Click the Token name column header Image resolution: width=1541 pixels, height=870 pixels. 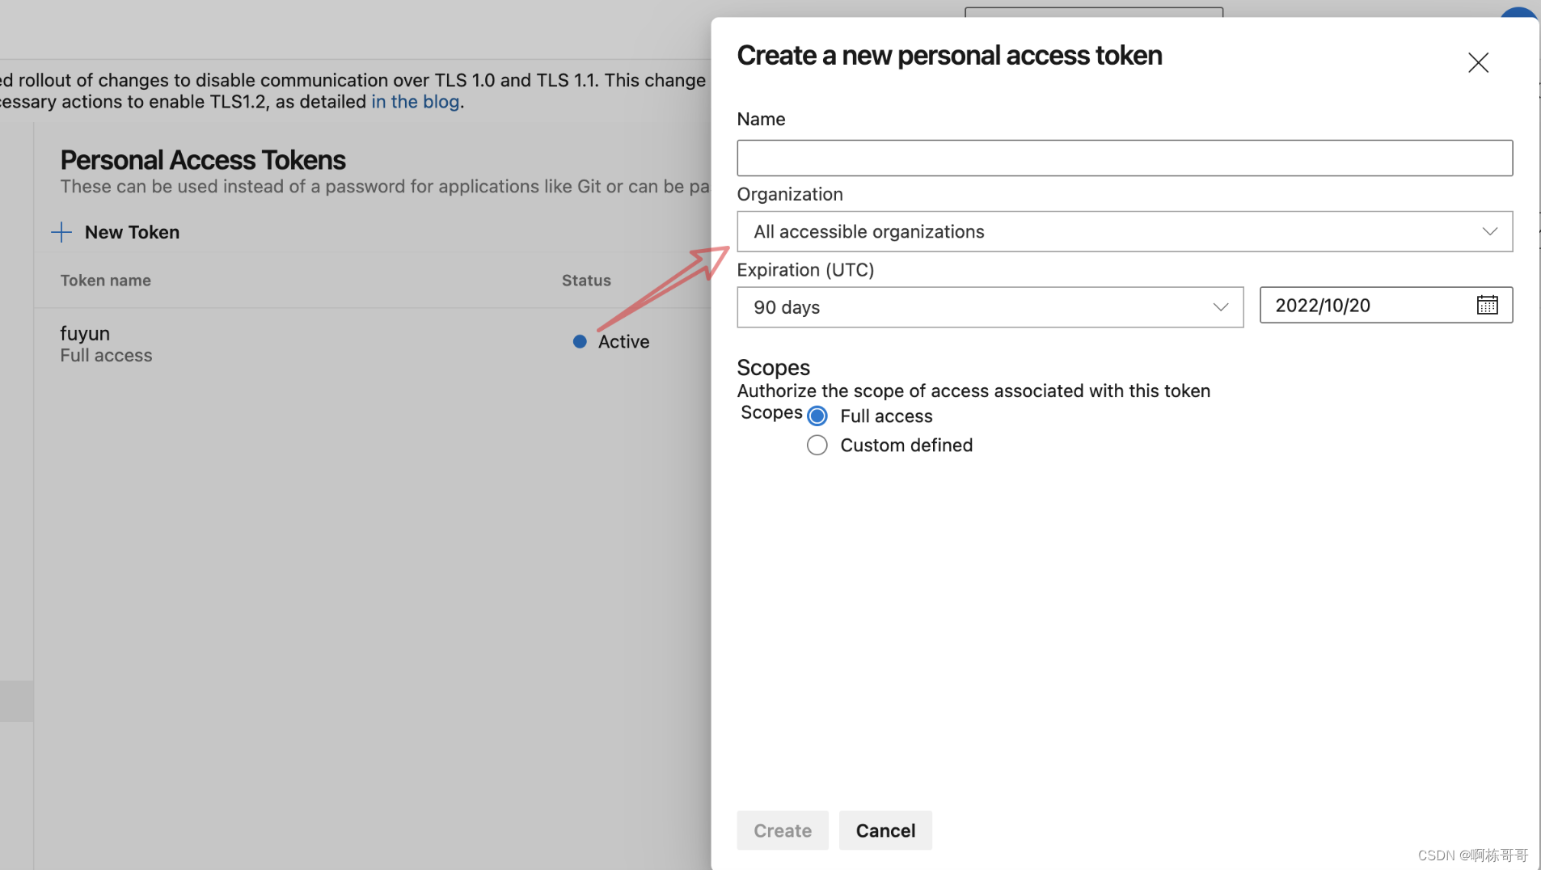click(x=105, y=281)
